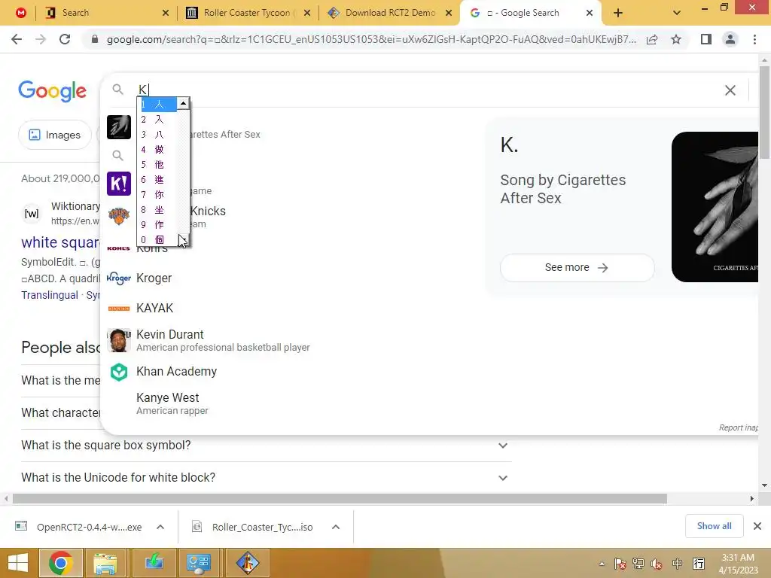Click the Cigarettes After Sex album cover

[715, 207]
